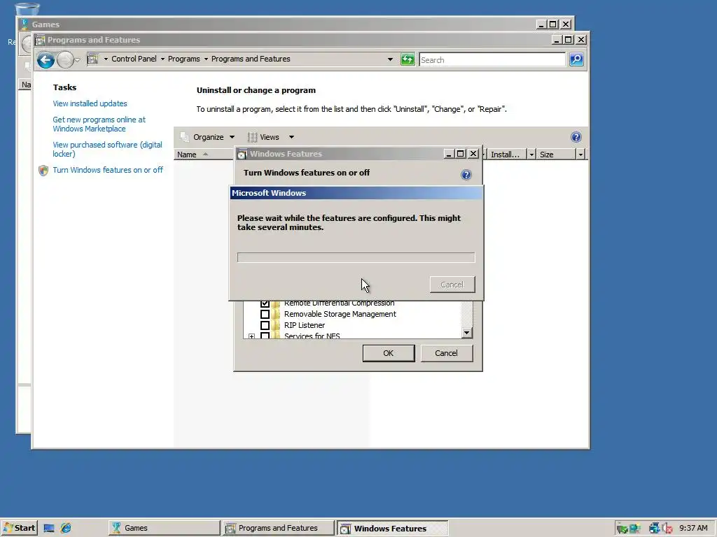The width and height of the screenshot is (717, 537).
Task: Expand the Control Panel breadcrumb arrow
Action: [x=162, y=59]
